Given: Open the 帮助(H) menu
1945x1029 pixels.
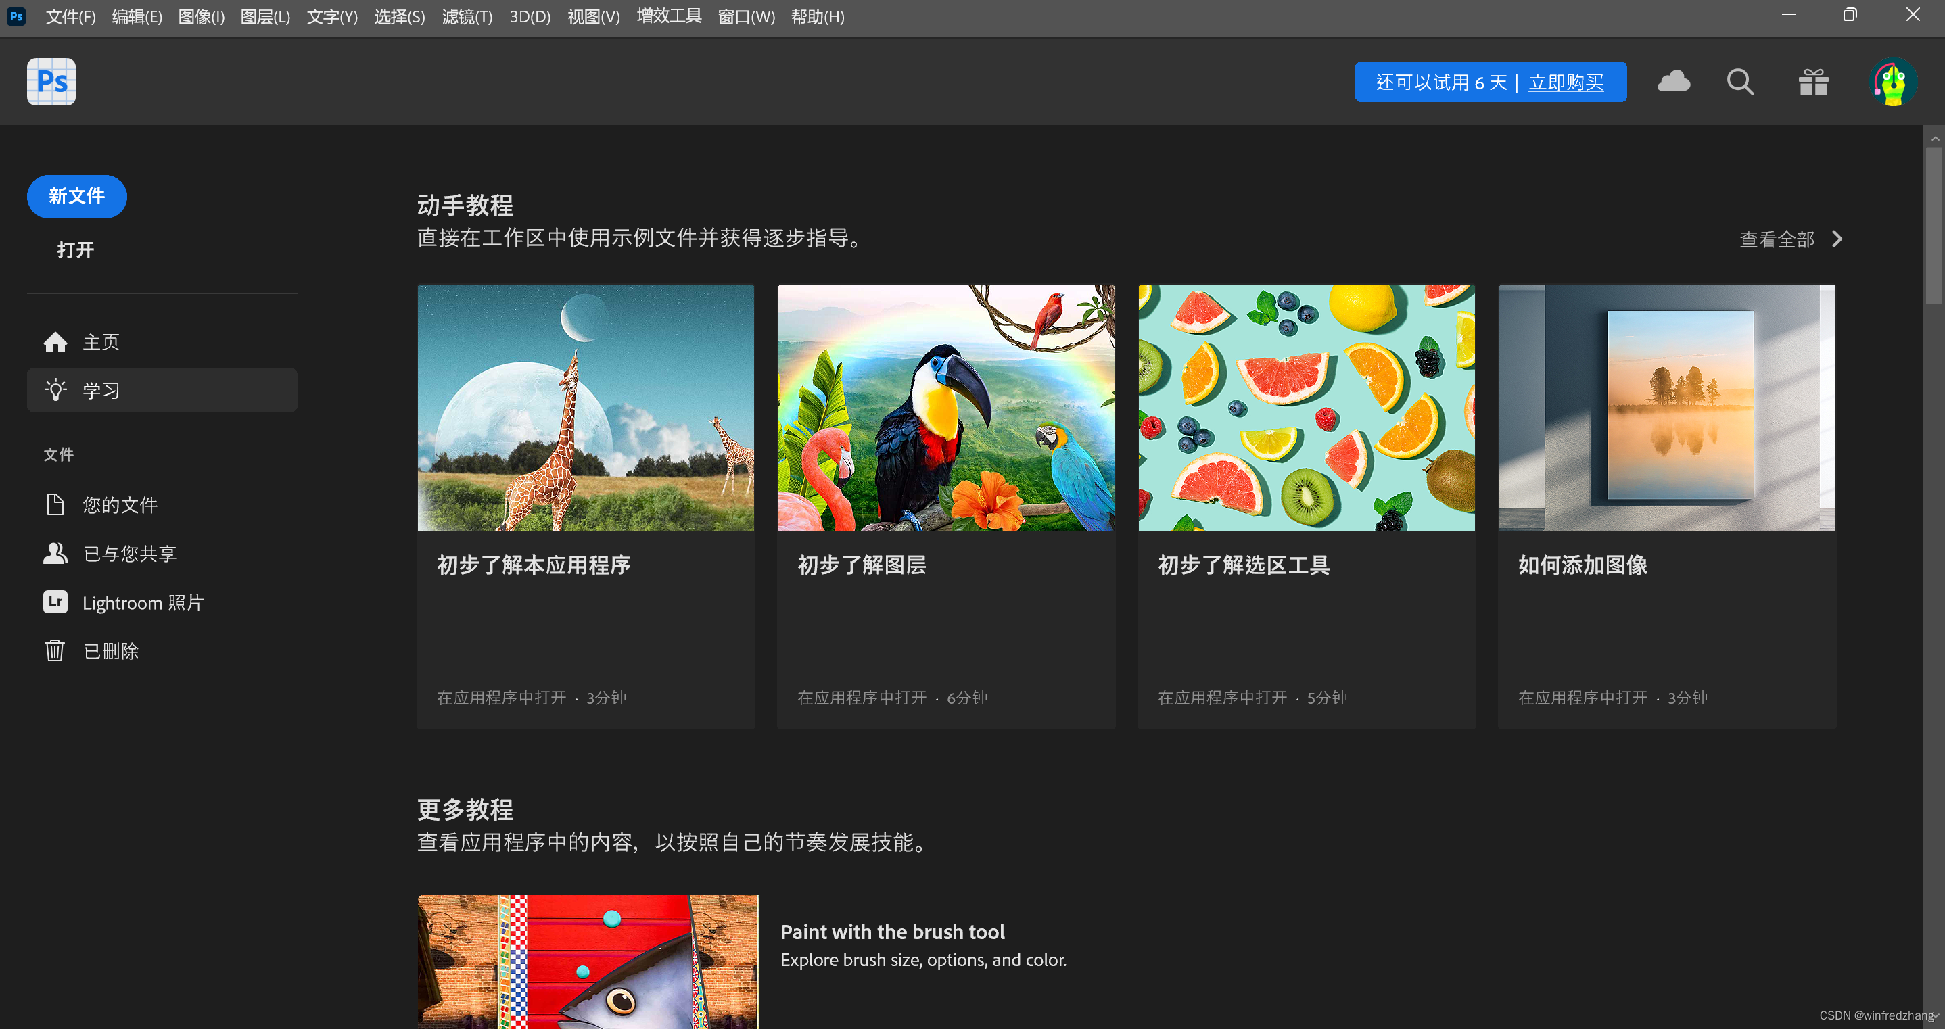Looking at the screenshot, I should tap(818, 17).
